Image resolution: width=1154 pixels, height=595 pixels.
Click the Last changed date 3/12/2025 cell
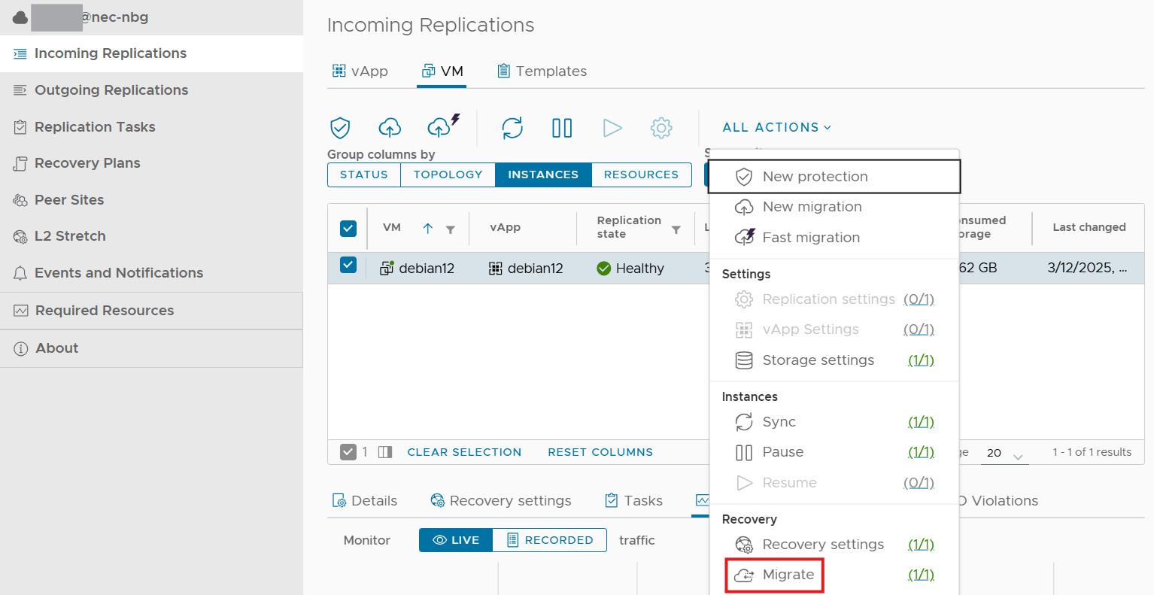1087,268
